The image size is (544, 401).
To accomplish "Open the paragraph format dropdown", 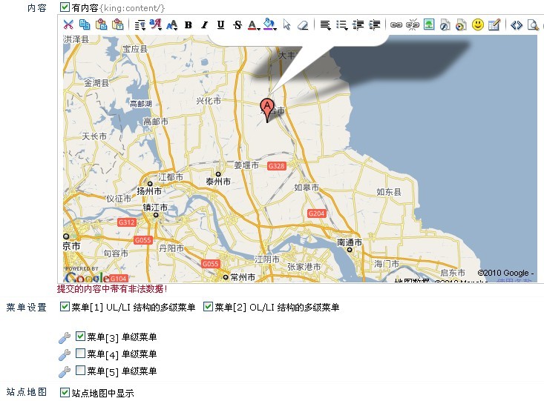I will tap(140, 25).
